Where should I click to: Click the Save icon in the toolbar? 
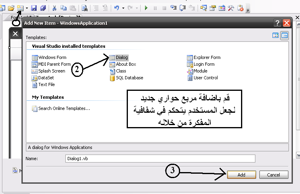[34, 8]
